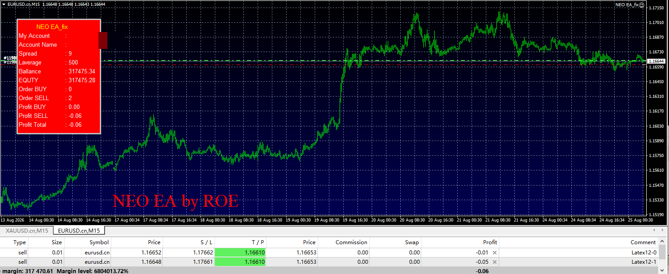Screen dimensions: 669x274
Task: Click the Swap column header
Action: coord(395,242)
